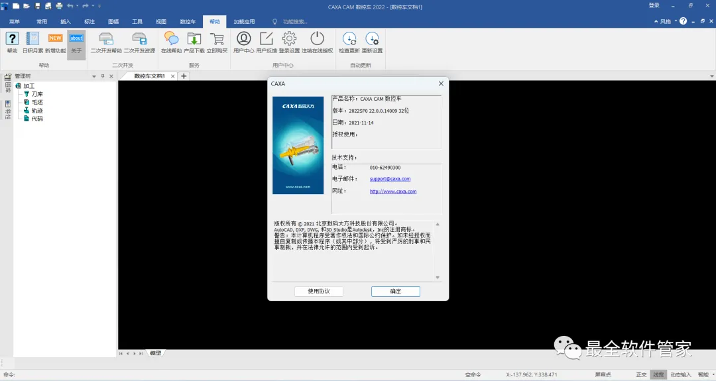Click the ribbon help question-mark circle icon

coord(683,21)
